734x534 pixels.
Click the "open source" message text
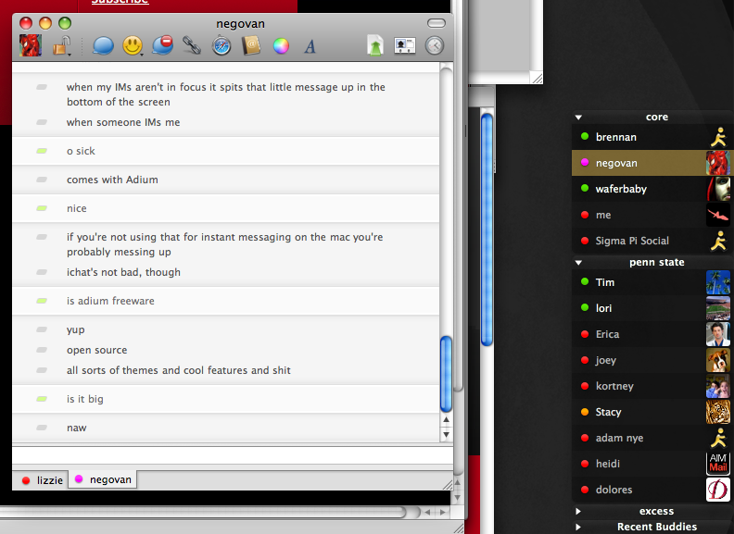tap(97, 350)
